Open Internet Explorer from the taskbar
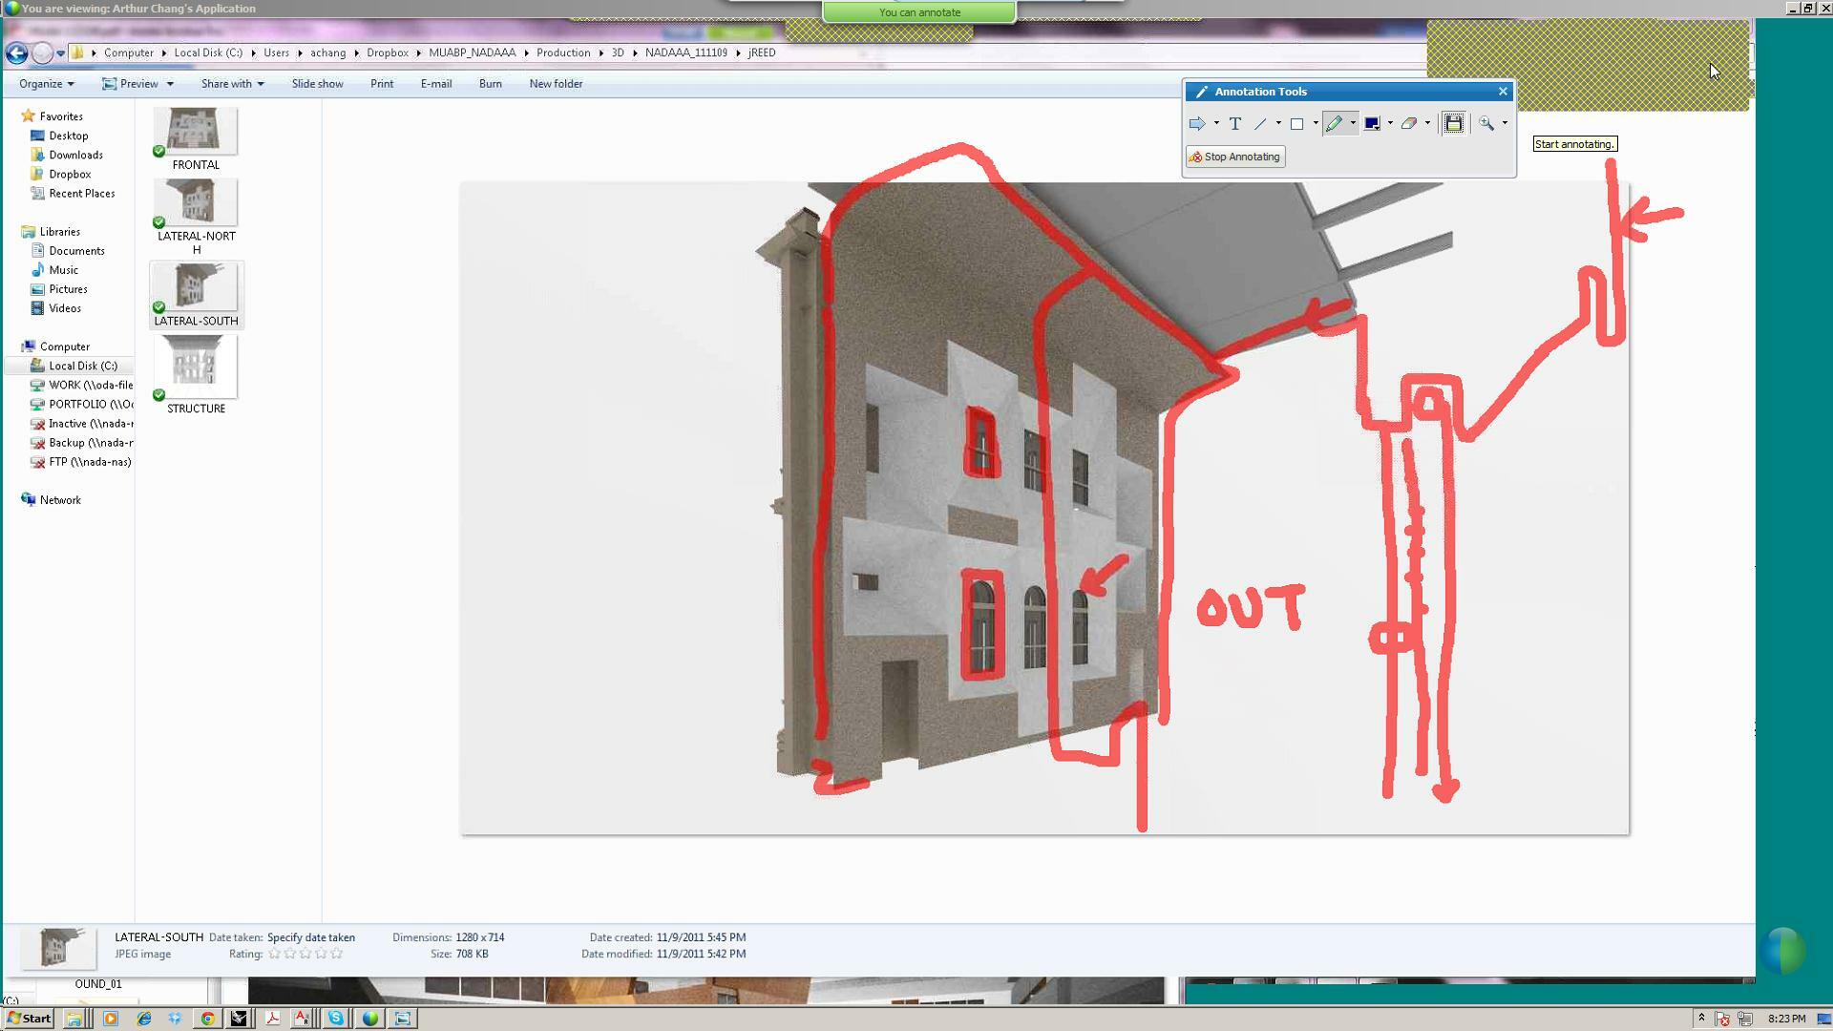 pos(143,1019)
